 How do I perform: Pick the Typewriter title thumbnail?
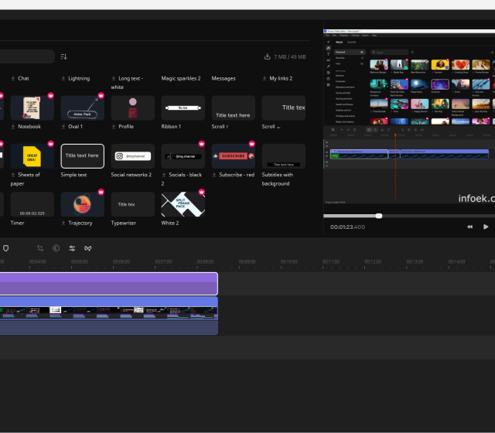pos(132,204)
